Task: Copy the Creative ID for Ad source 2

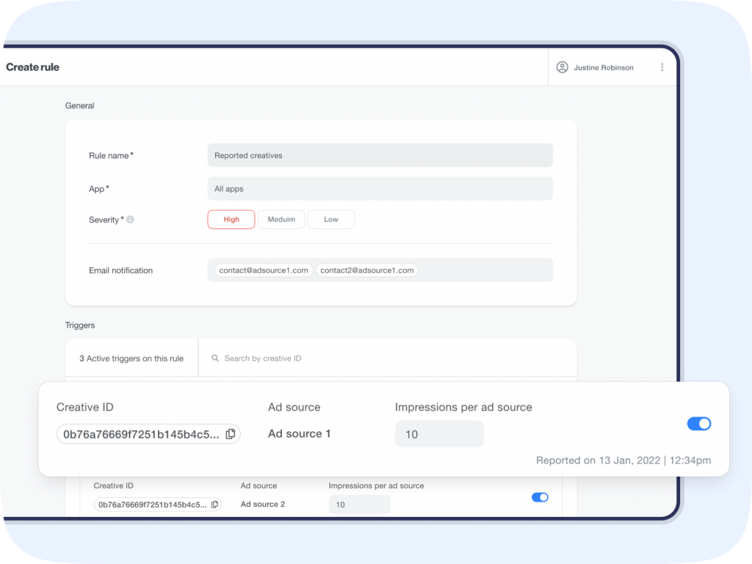Action: pos(214,504)
